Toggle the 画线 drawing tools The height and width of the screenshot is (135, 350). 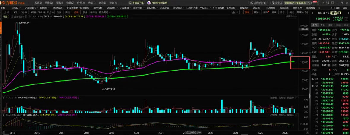pyautogui.click(x=274, y=12)
